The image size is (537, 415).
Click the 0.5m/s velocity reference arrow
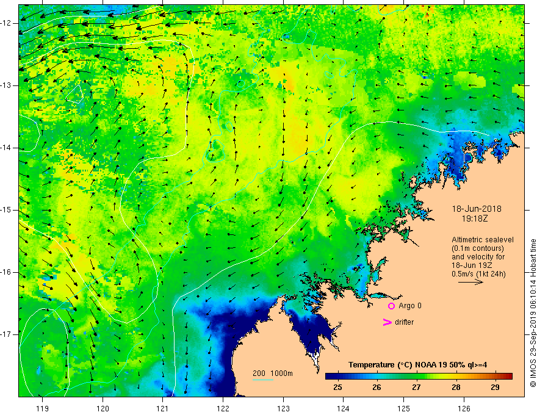pos(471,282)
